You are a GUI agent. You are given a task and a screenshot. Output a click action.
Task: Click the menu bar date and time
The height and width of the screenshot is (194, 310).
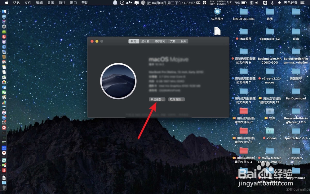(173, 3)
